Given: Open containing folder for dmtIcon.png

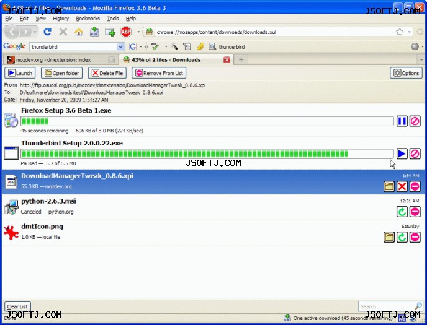Looking at the screenshot, I should (389, 237).
